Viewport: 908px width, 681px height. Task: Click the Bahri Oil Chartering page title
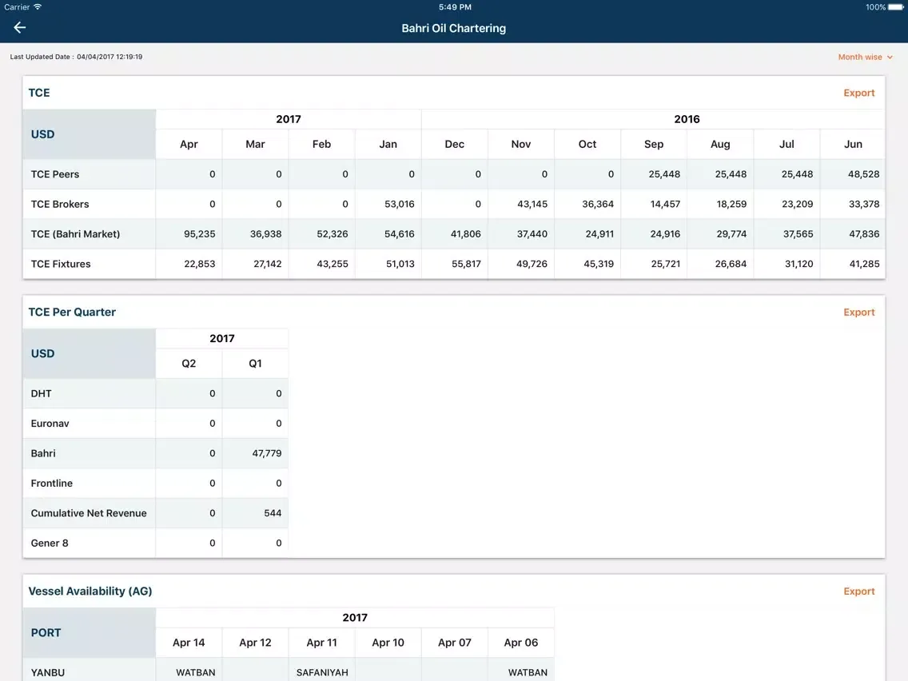coord(453,29)
